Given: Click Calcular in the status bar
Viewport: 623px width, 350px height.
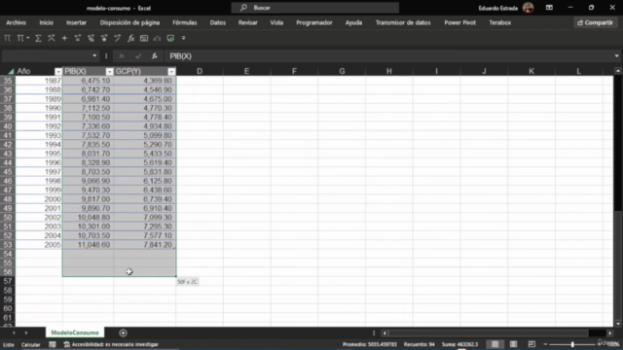Looking at the screenshot, I should 30,344.
